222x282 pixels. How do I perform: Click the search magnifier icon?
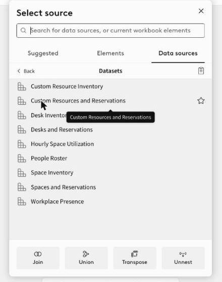coord(23,30)
